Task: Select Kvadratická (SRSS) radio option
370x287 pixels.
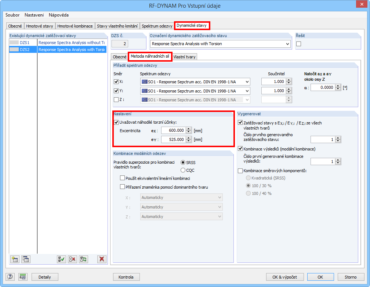Action: tap(248, 178)
